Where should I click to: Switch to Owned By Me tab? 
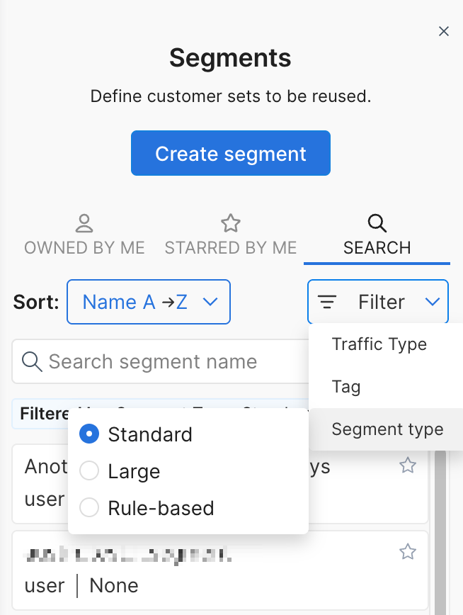(84, 247)
